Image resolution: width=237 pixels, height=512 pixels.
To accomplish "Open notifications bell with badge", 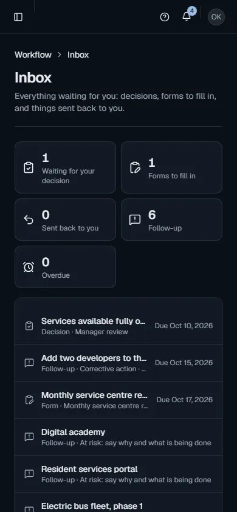I will click(187, 16).
